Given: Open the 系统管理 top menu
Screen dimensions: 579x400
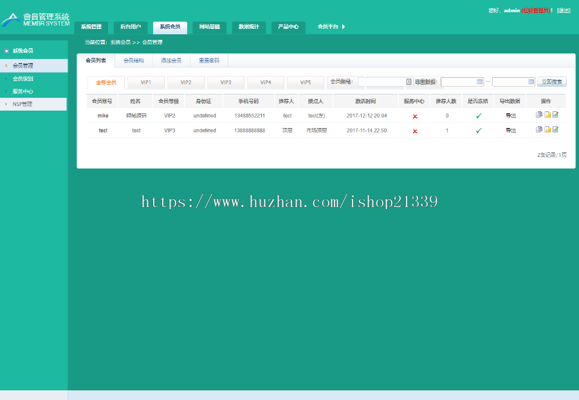Looking at the screenshot, I should [91, 27].
